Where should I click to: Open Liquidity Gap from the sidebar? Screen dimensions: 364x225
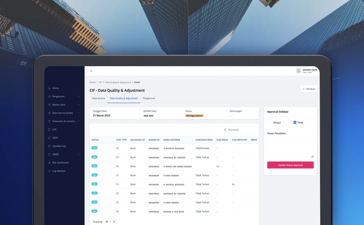[x=59, y=146]
